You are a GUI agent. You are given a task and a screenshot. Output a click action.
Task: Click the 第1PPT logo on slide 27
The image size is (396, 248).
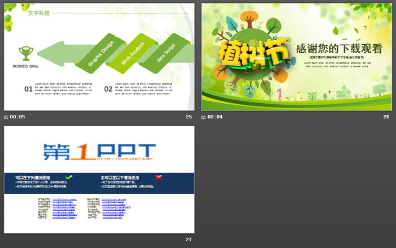pos(99,151)
